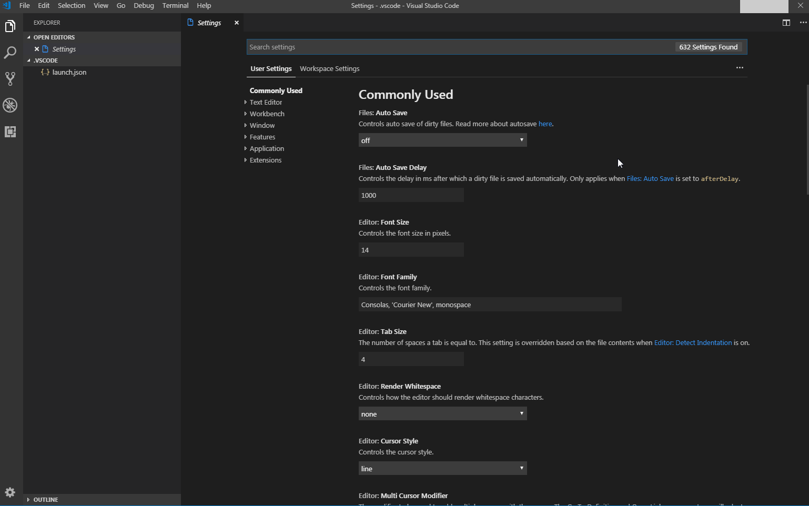Select the Search icon in activity bar

coord(10,52)
